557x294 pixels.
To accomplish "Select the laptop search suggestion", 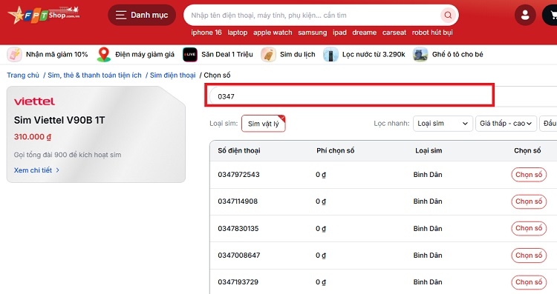I will click(238, 33).
